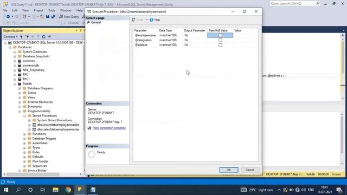This screenshot has height=195, width=347.
Task: Select the General page in dialog
Action: point(96,22)
